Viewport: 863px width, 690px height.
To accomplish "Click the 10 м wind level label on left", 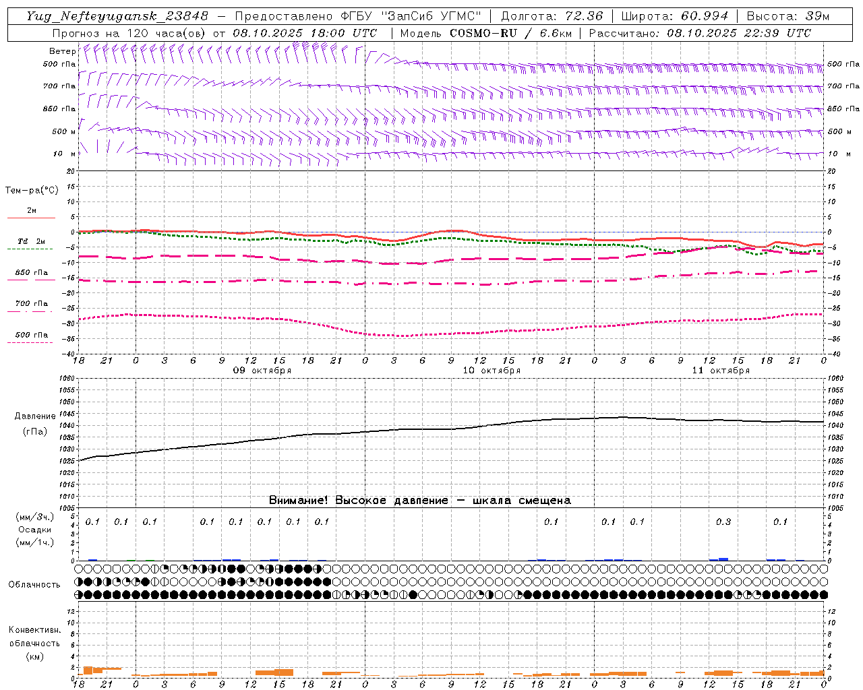I will point(64,154).
